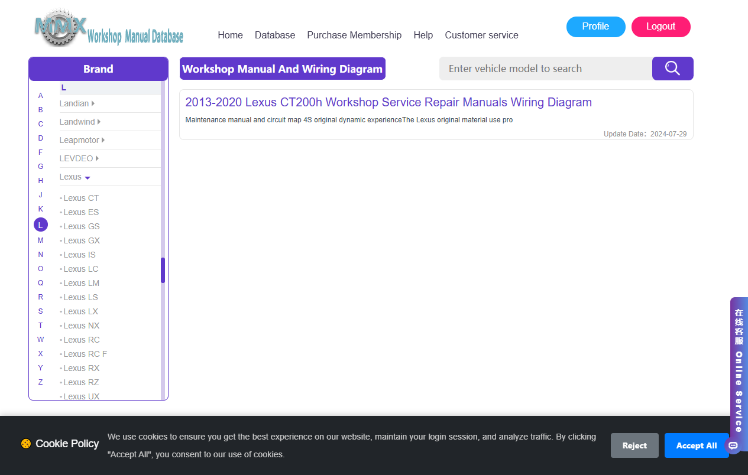Image resolution: width=748 pixels, height=475 pixels.
Task: Open the Lexus RX model
Action: [82, 368]
